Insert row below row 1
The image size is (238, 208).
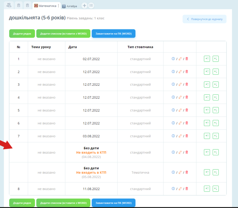click(x=216, y=59)
